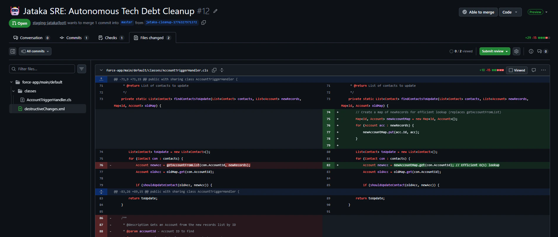Click the Jataka bot avatar icon
This screenshot has width=558, height=237.
15,11
